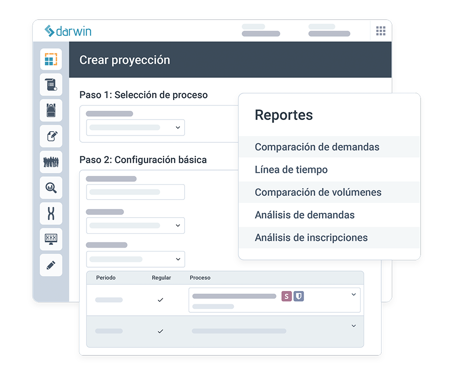Click the darwin logo
Screen dimensions: 454x376
(x=68, y=31)
